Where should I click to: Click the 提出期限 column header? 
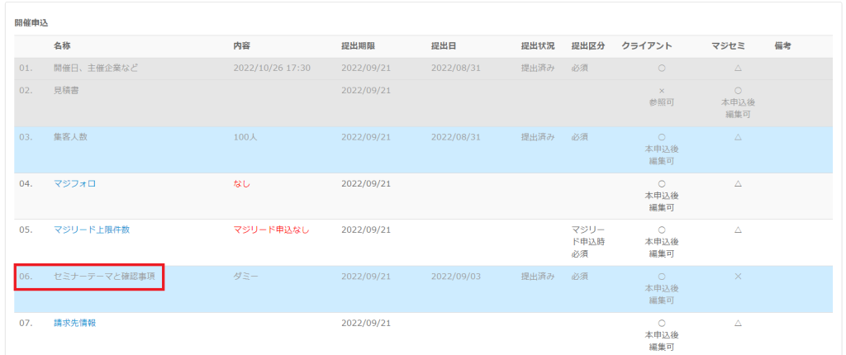tap(358, 45)
